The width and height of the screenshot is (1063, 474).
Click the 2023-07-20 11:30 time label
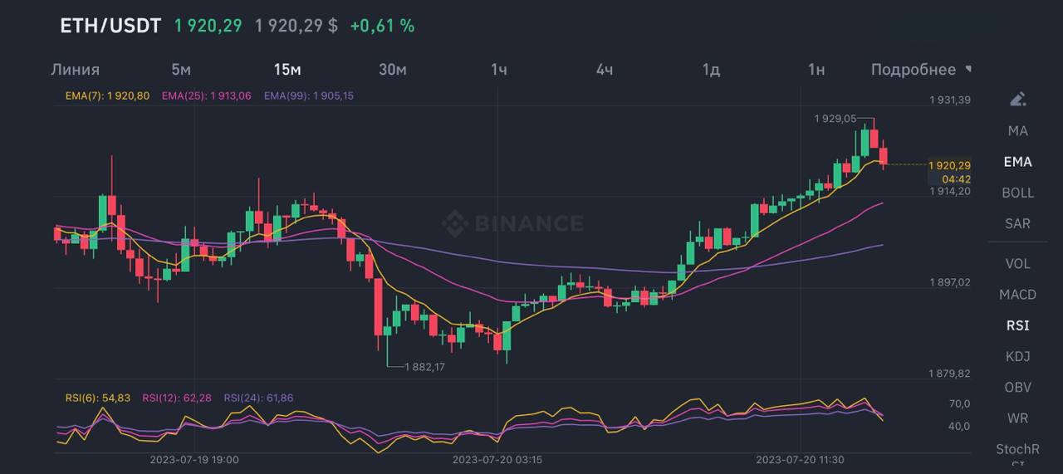point(800,459)
